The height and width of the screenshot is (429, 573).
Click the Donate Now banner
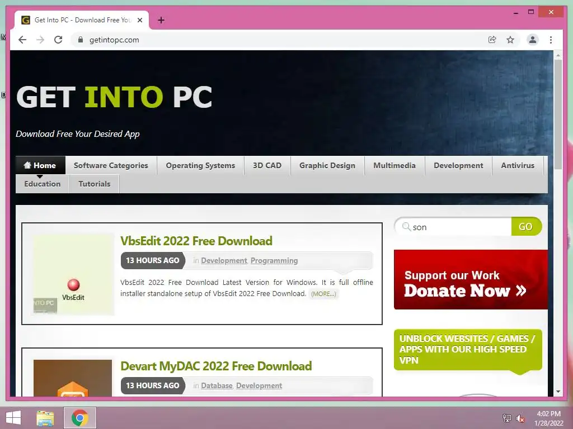pos(471,279)
